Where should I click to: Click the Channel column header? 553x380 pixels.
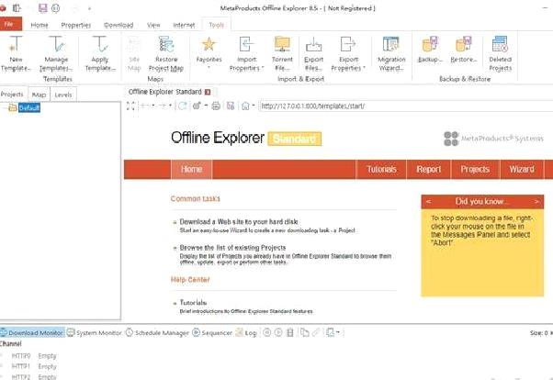click(x=11, y=343)
